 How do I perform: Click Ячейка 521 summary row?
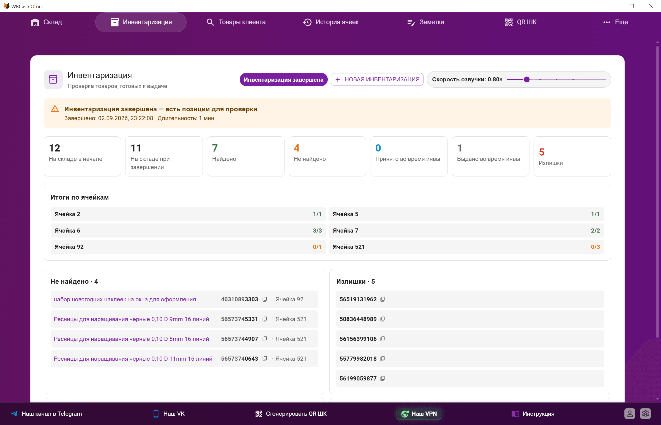tap(466, 247)
